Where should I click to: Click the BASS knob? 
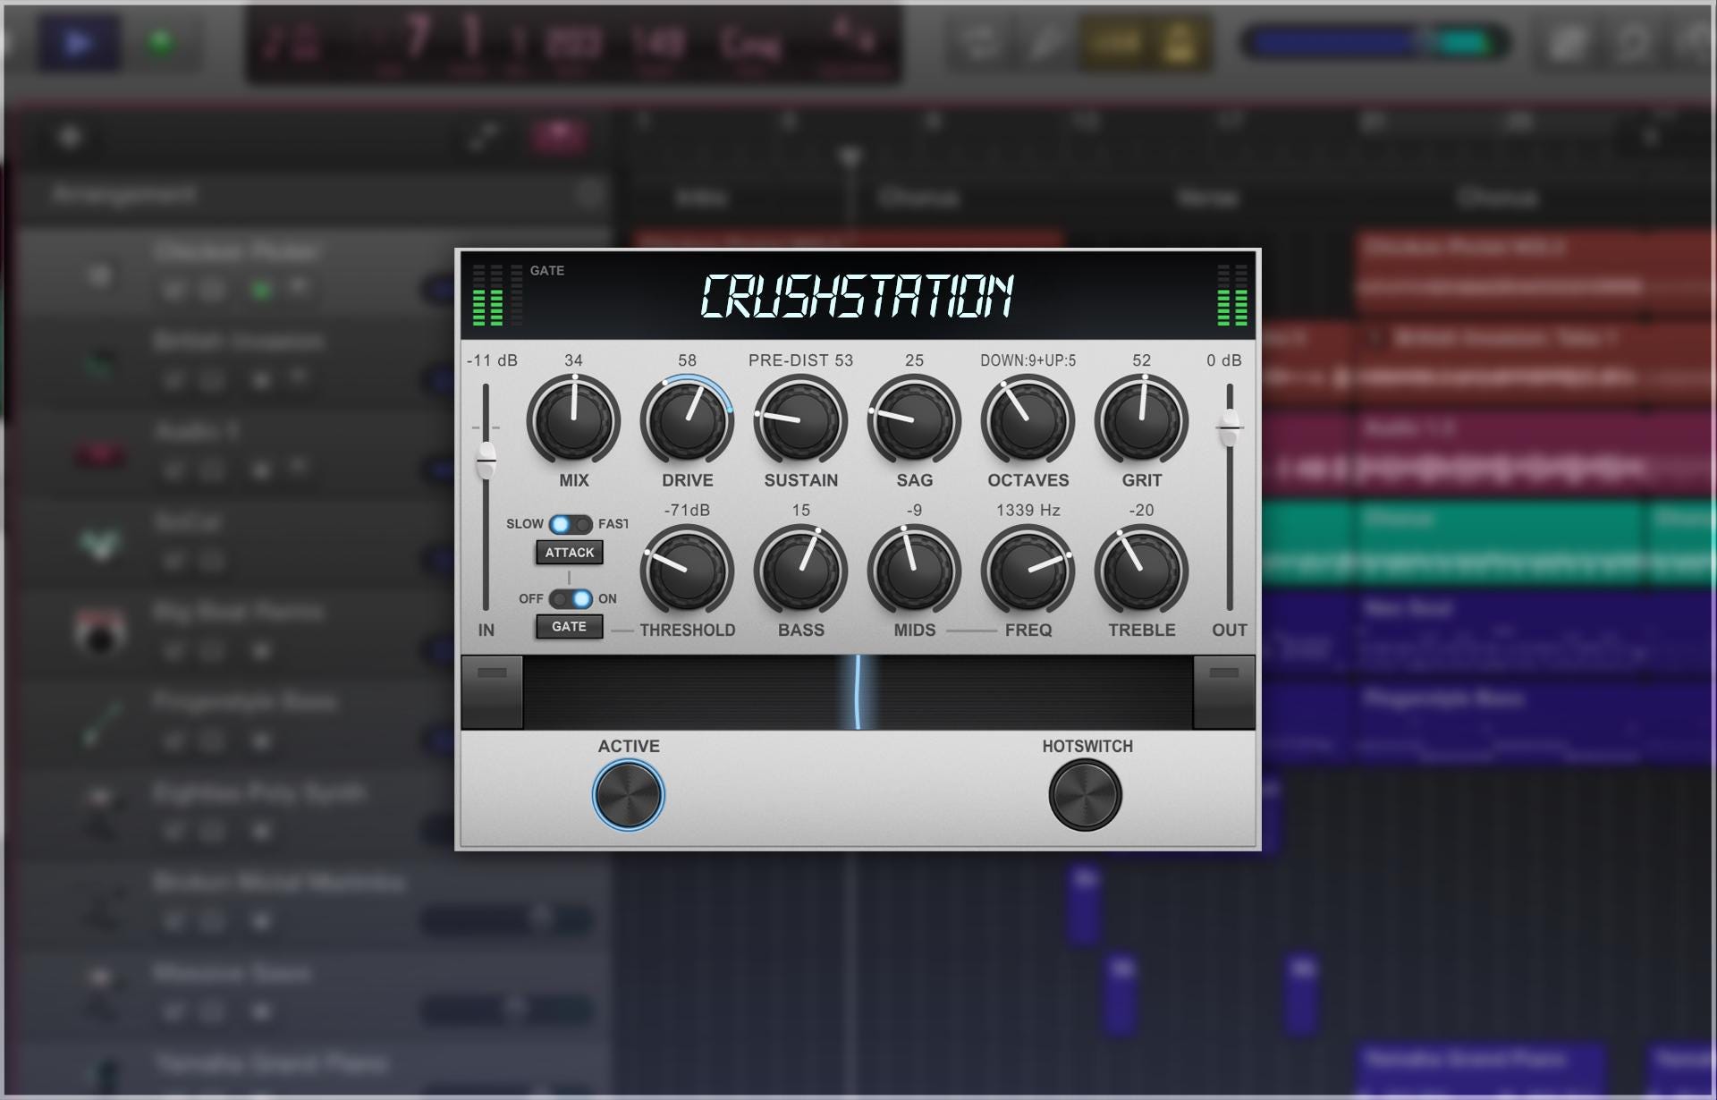800,571
